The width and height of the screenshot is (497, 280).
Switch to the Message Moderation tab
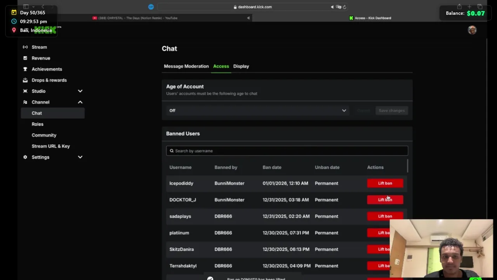186,66
